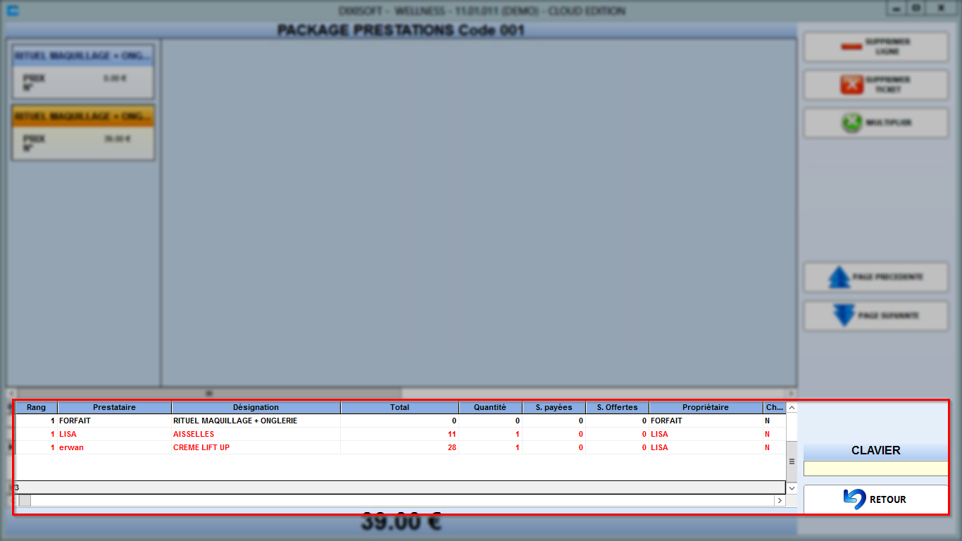Select the total 28 cell of CREME LIFT UP
Viewport: 962px width, 541px height.
point(399,447)
